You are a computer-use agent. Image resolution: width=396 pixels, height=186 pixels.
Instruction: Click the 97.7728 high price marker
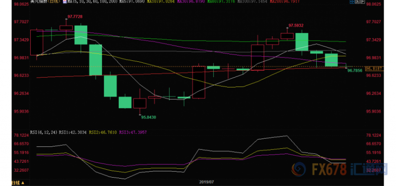coord(75,17)
